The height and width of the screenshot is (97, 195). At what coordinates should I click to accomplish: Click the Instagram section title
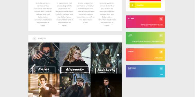coord(42,39)
